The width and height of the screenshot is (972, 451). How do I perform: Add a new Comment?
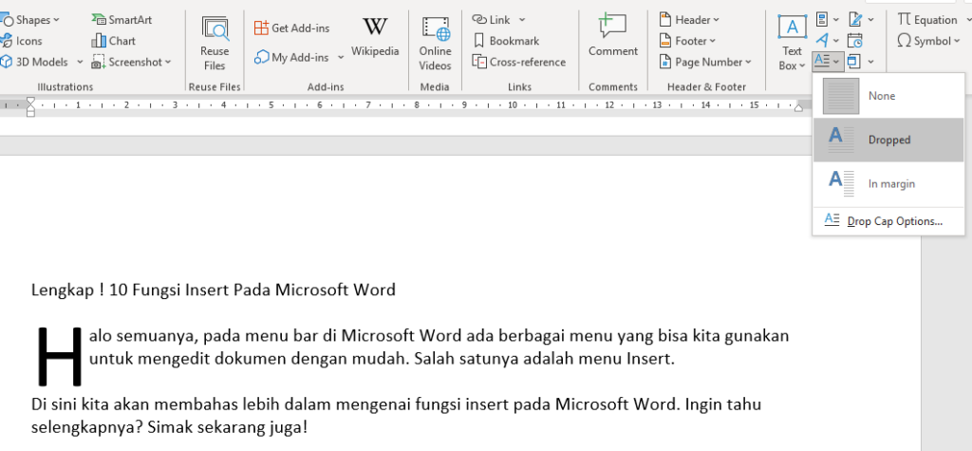(x=613, y=36)
